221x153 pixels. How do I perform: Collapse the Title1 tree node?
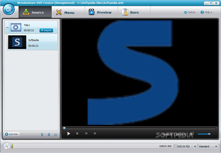tap(7, 28)
